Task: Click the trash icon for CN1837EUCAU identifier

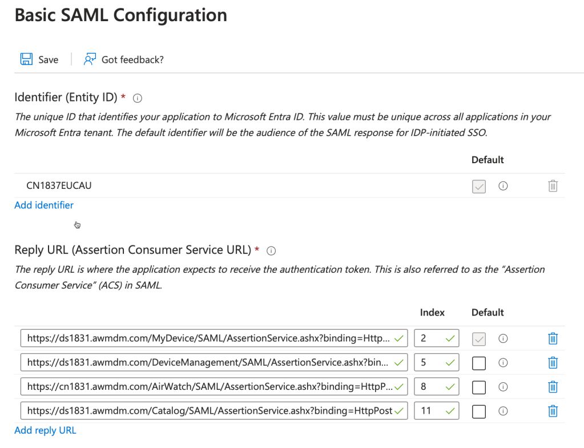Action: pyautogui.click(x=553, y=186)
